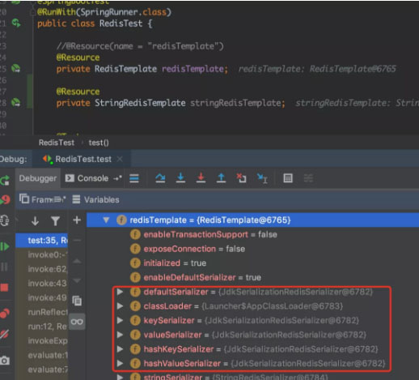Toggle the glasses Show Watches icon
The image size is (419, 380).
tap(77, 322)
